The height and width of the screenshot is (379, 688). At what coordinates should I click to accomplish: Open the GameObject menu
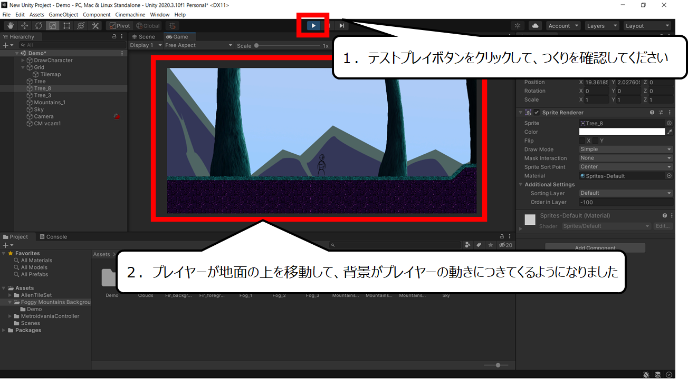(63, 15)
